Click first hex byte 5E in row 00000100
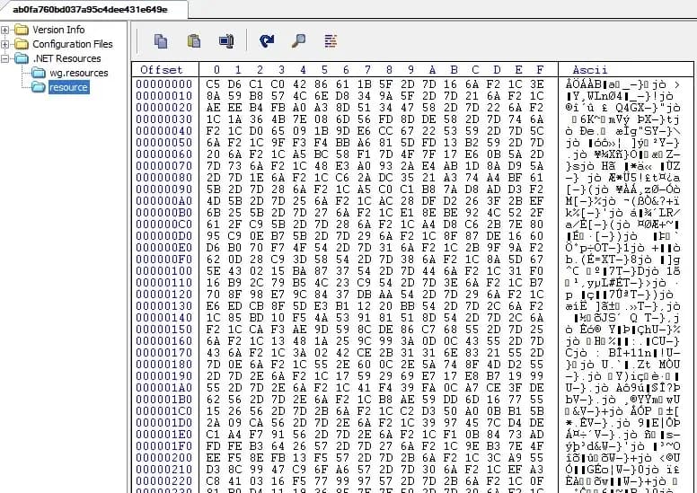Viewport: 697px width, 493px height. point(213,270)
